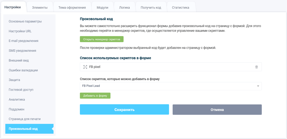Image resolution: width=287 pixels, height=139 pixels.
Task: Open the Гостевой доступ section
Action: [21, 90]
